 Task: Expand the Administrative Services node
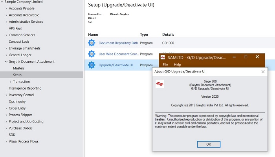[x=6, y=22]
